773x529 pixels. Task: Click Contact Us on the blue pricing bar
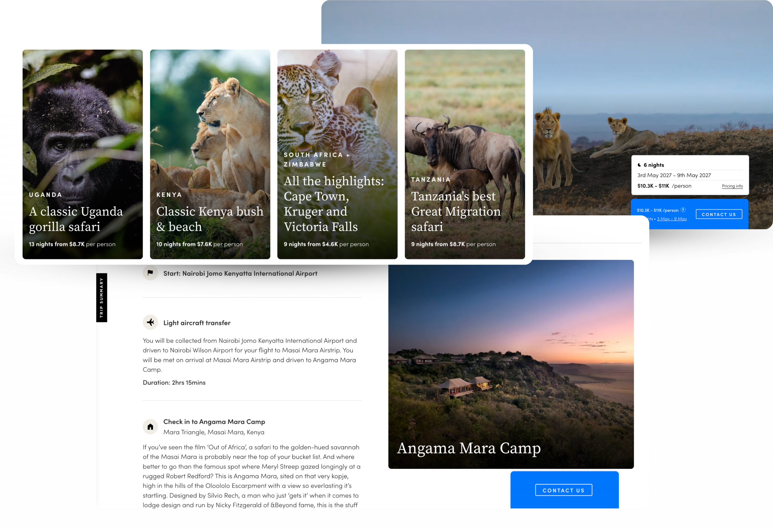[719, 214]
